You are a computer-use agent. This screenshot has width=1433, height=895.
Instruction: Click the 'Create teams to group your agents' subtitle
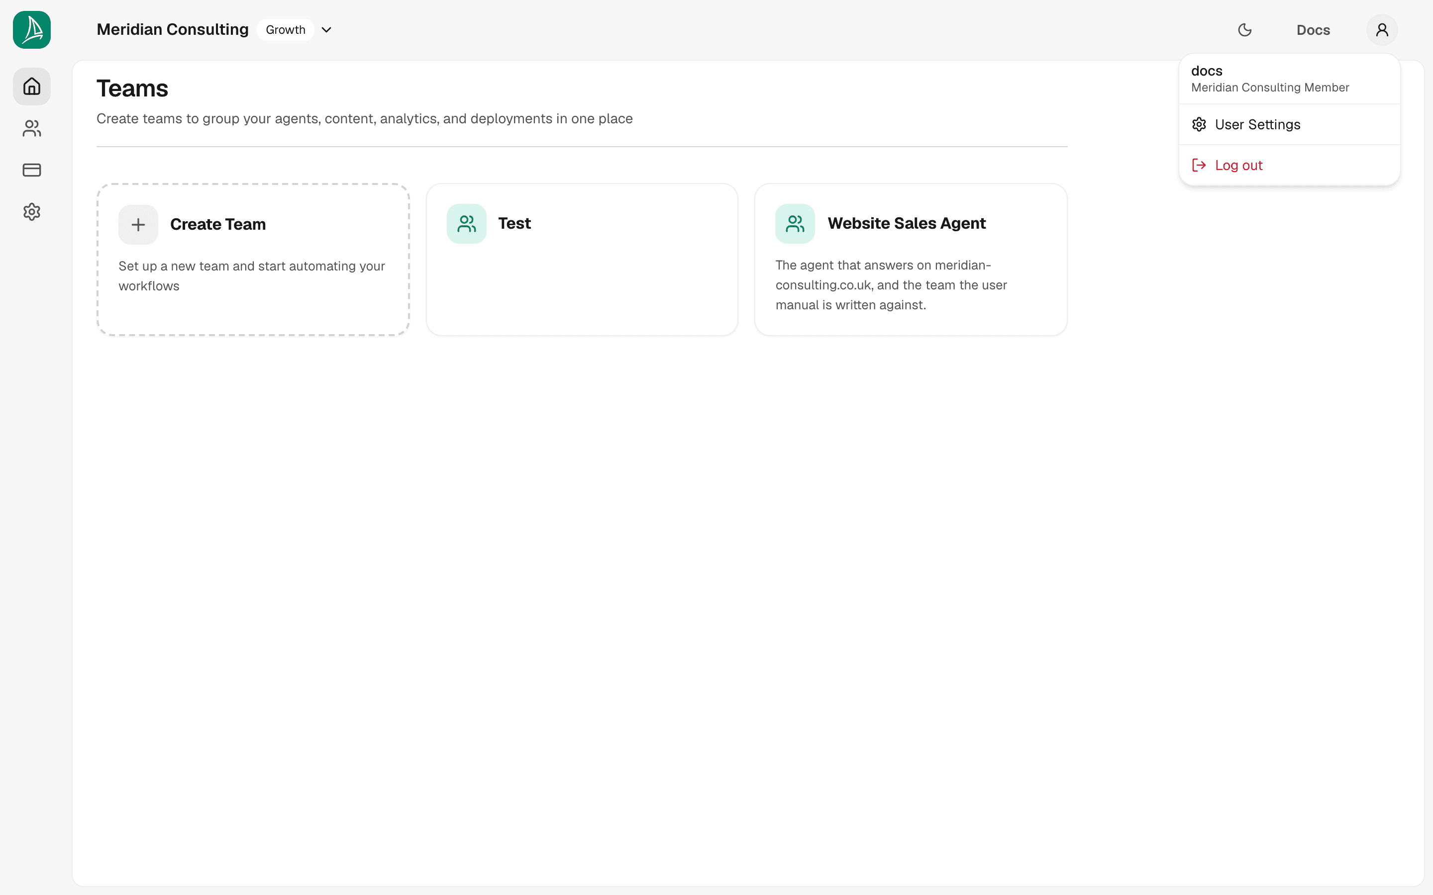tap(365, 118)
